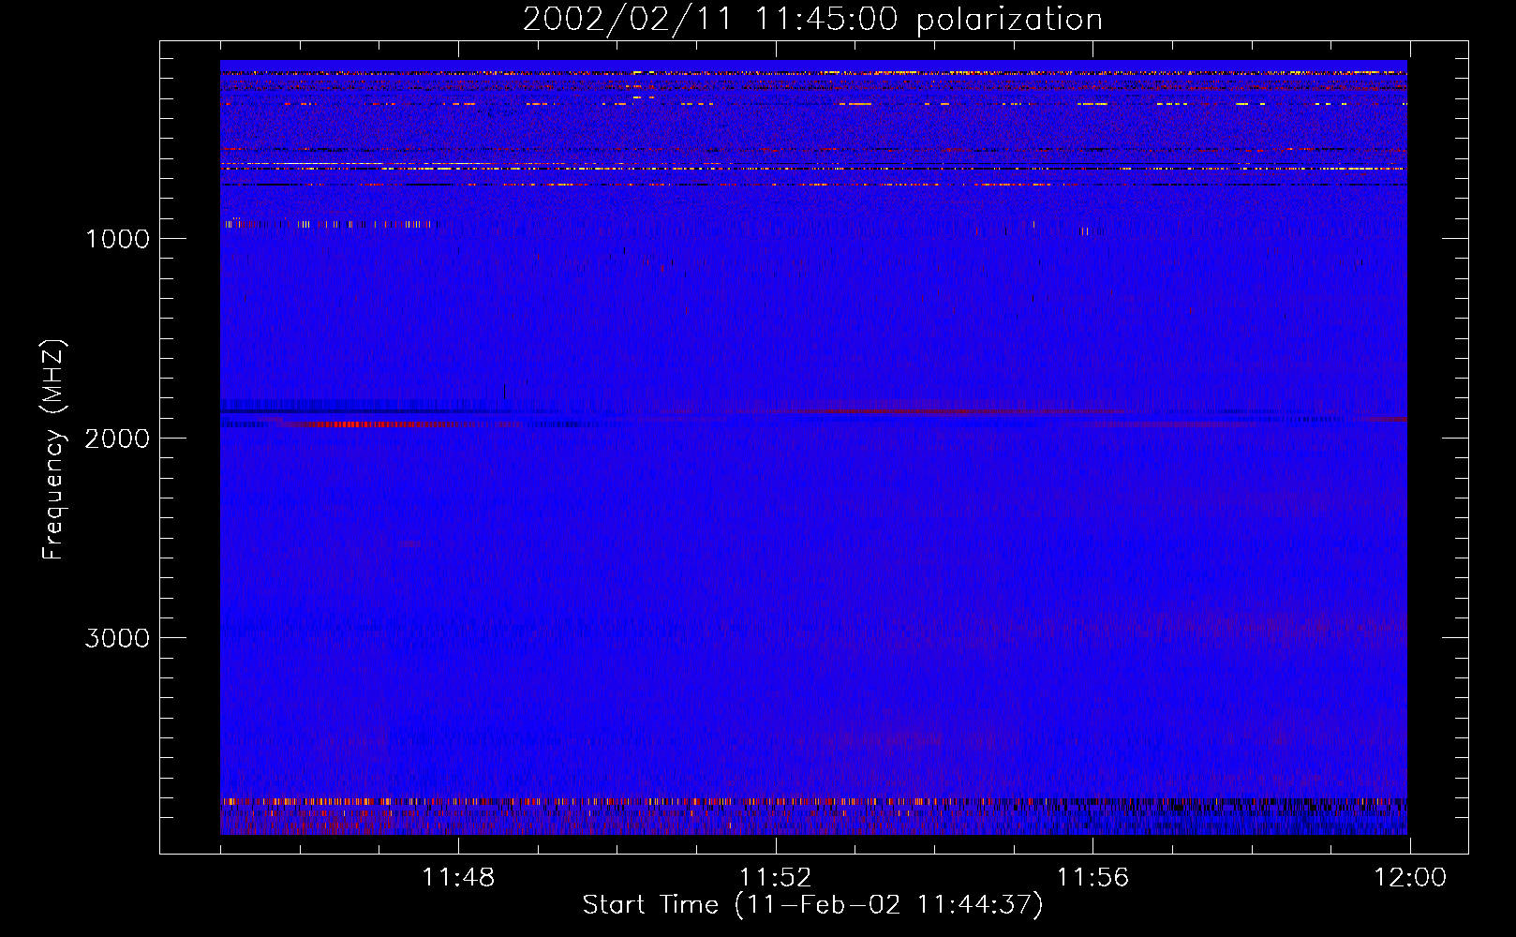The width and height of the screenshot is (1516, 937).
Task: Click the plot title '2002/02/11 11:45:00 polarization'
Action: 812,20
